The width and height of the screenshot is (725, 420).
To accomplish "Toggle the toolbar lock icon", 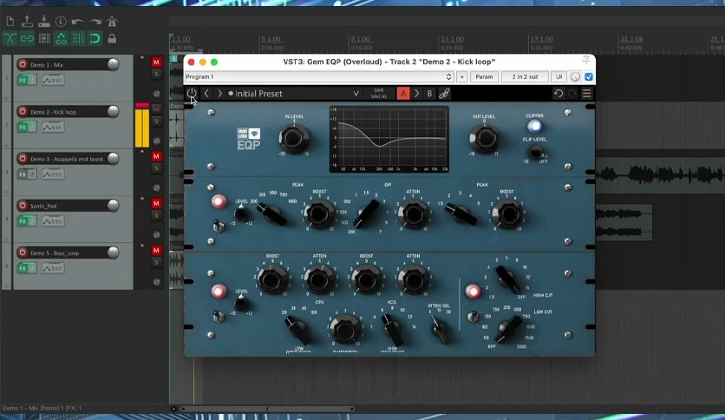I will click(112, 38).
